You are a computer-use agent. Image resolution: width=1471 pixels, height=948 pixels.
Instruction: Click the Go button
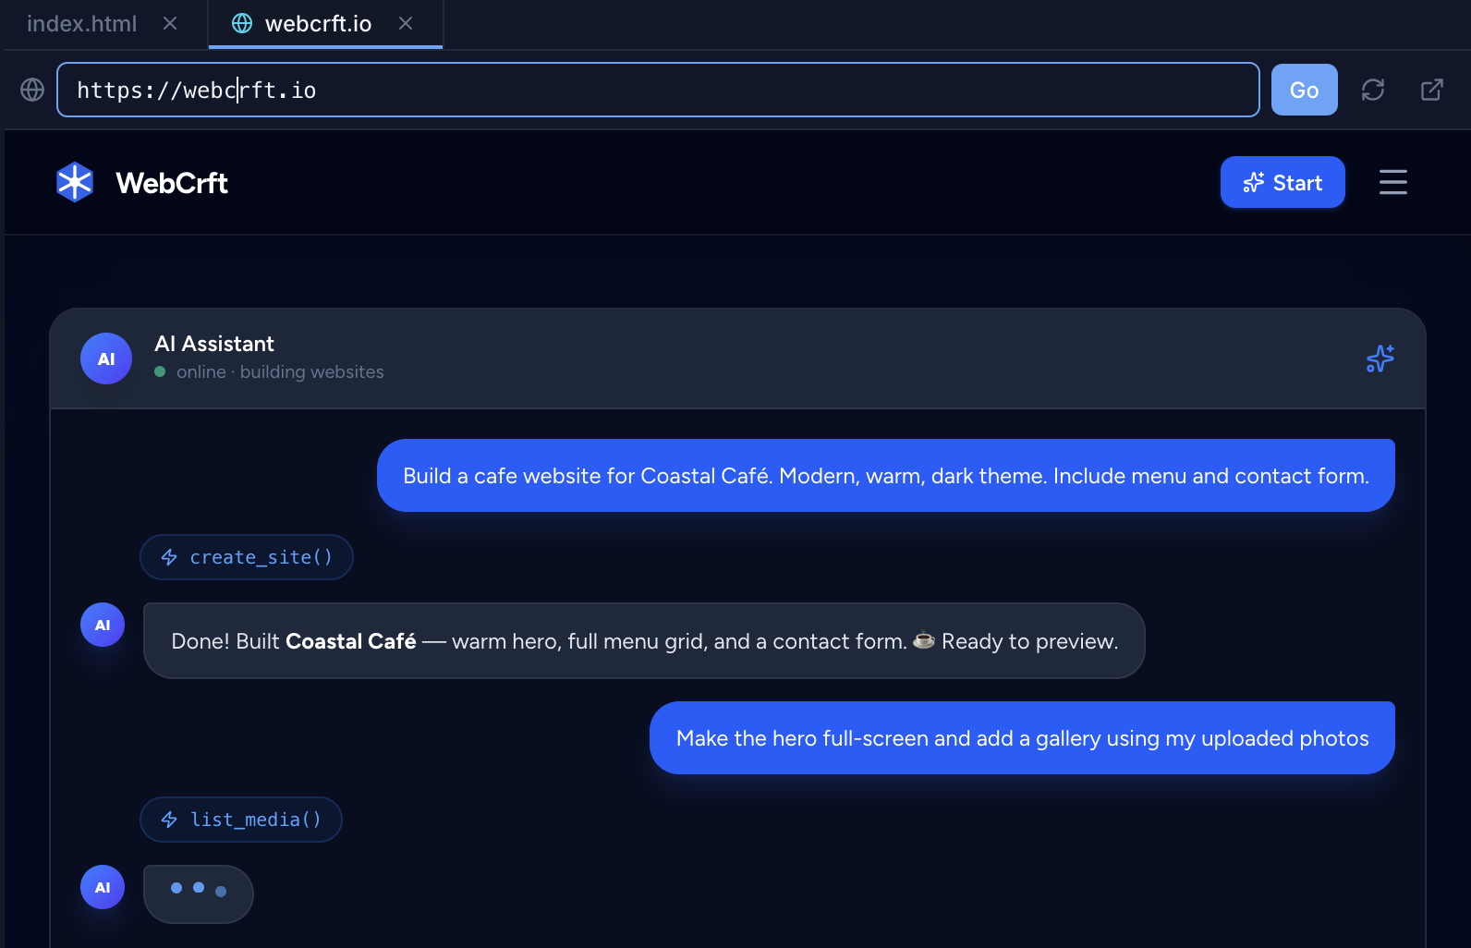(x=1304, y=90)
